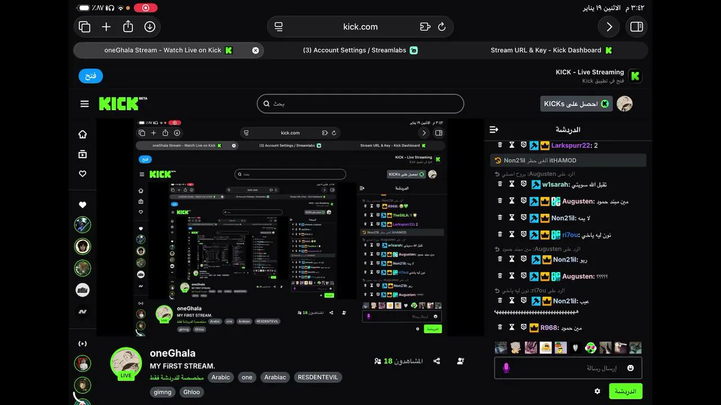Image resolution: width=721 pixels, height=405 pixels.
Task: Click the filled white heart sidebar icon
Action: coord(83,205)
